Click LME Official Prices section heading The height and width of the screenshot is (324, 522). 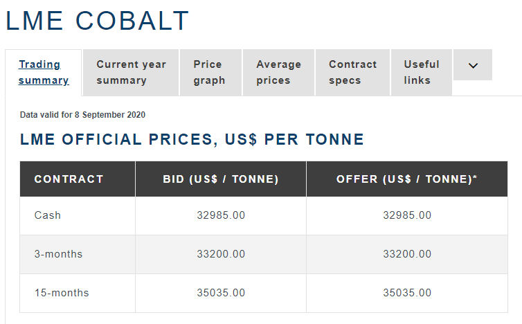(192, 140)
